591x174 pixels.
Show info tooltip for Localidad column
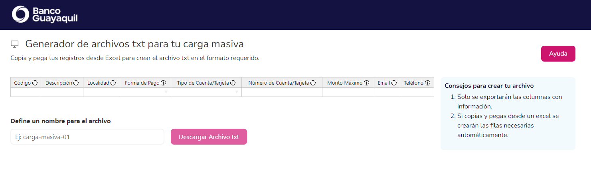coord(113,83)
